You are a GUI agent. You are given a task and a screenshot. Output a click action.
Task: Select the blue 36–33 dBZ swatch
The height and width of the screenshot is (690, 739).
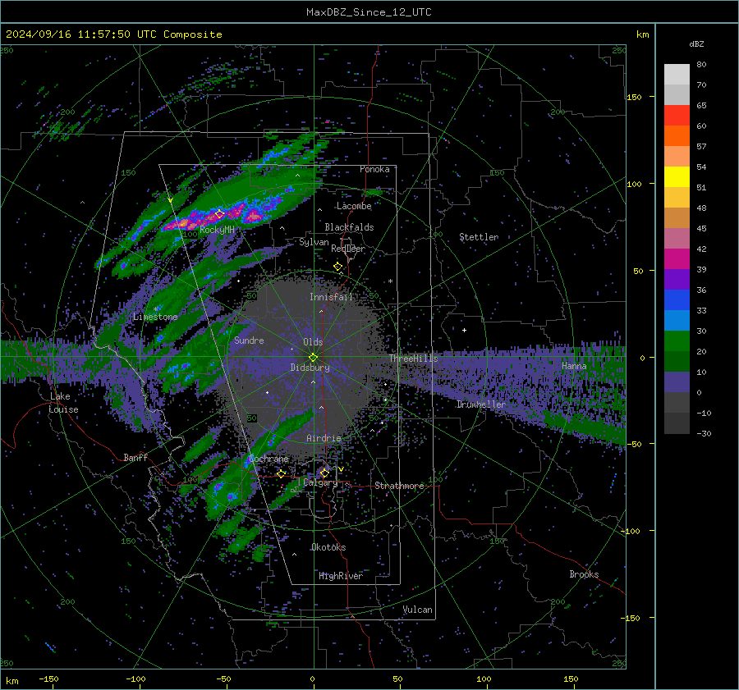tap(677, 299)
